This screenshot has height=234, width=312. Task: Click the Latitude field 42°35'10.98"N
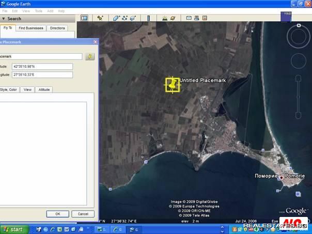coord(42,67)
